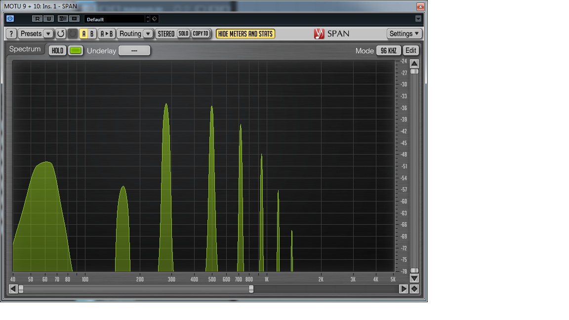The width and height of the screenshot is (569, 320).
Task: Click the Mode label
Action: 365,51
